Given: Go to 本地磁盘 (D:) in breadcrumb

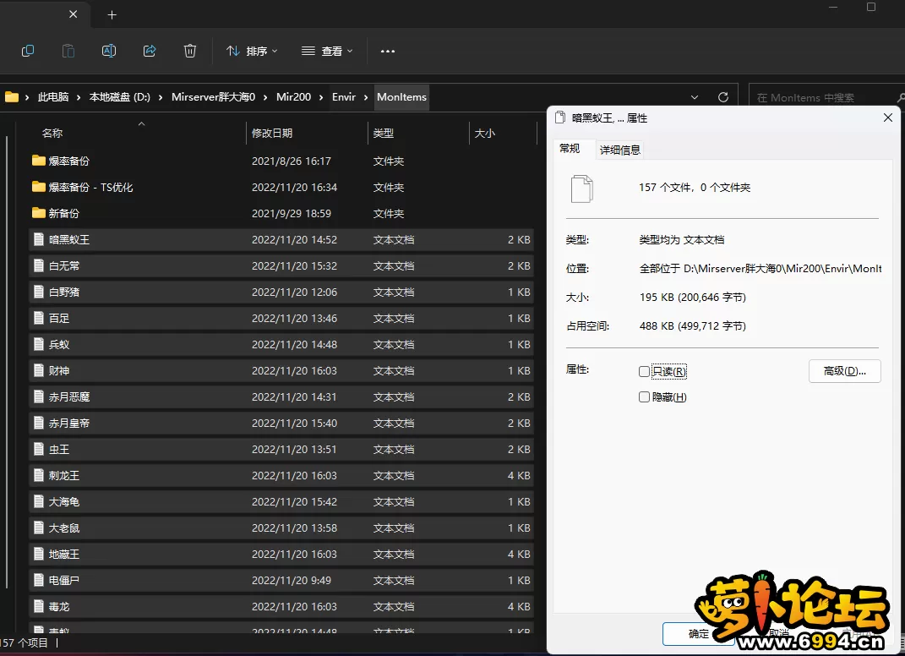Looking at the screenshot, I should click(x=119, y=97).
